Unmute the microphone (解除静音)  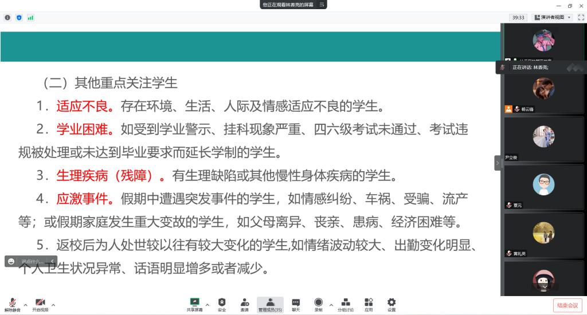click(10, 304)
